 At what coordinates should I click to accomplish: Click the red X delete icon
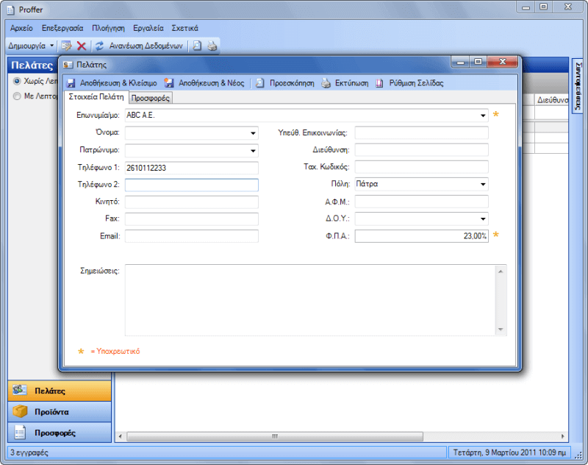[x=82, y=46]
